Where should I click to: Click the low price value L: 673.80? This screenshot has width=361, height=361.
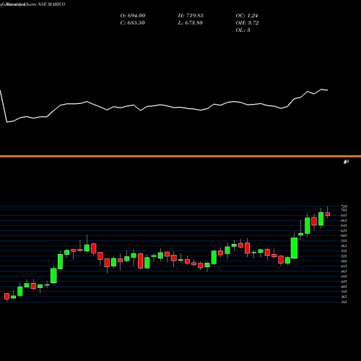[x=190, y=23]
